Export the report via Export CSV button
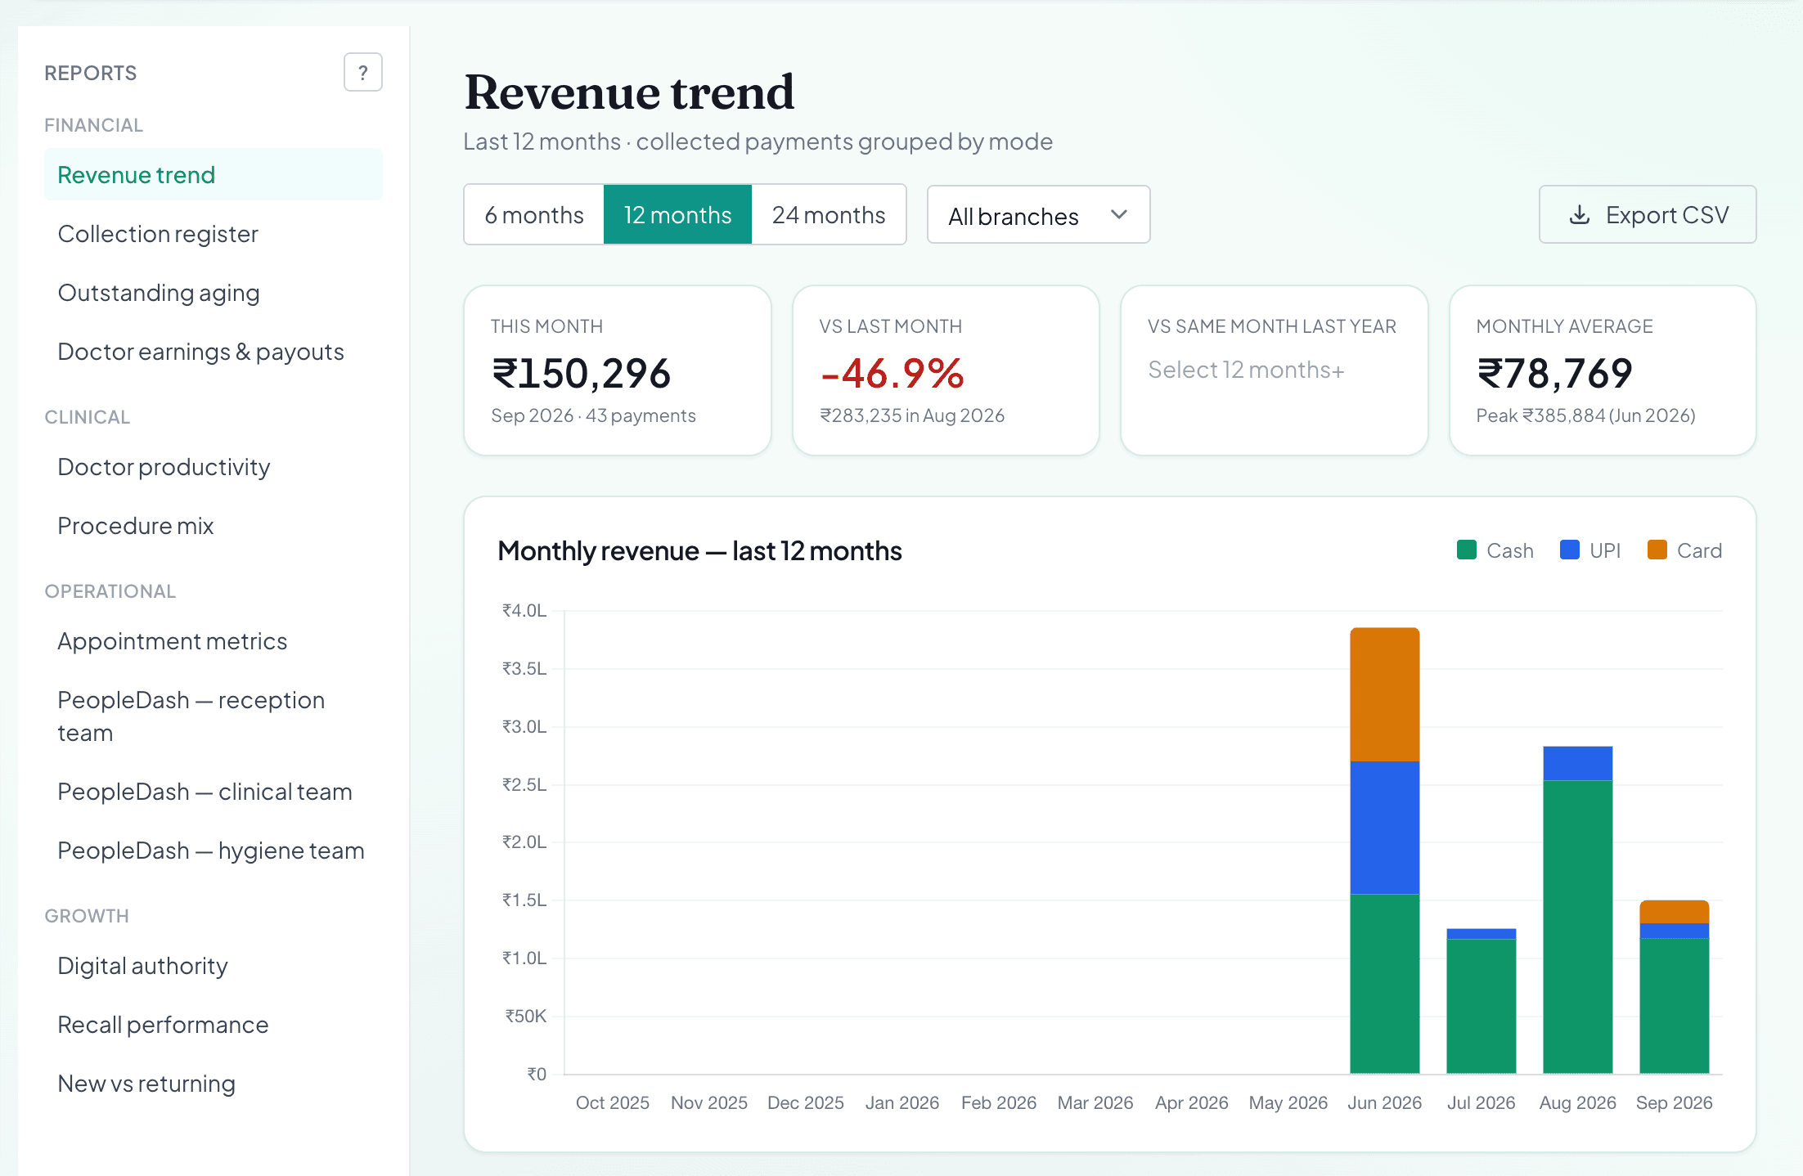 coord(1648,214)
